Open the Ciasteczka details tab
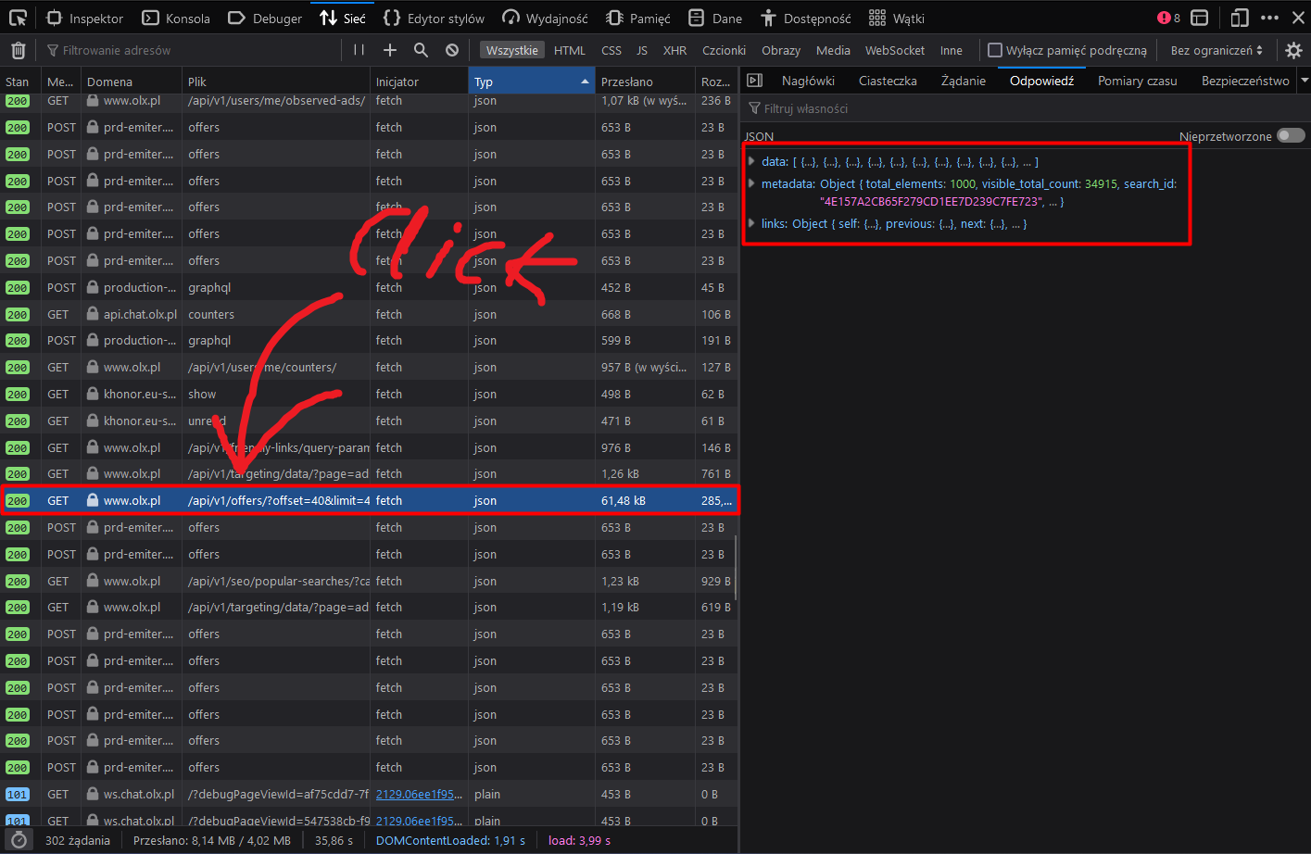The height and width of the screenshot is (854, 1311). coord(888,81)
